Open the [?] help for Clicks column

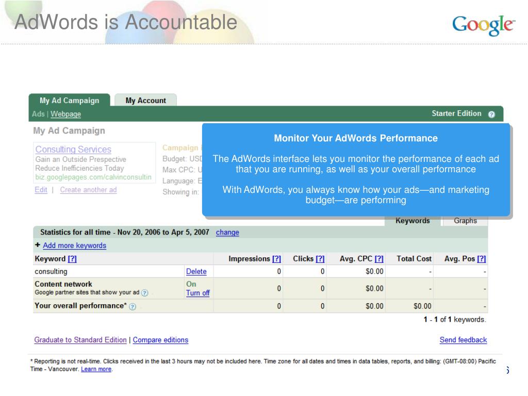click(x=320, y=259)
